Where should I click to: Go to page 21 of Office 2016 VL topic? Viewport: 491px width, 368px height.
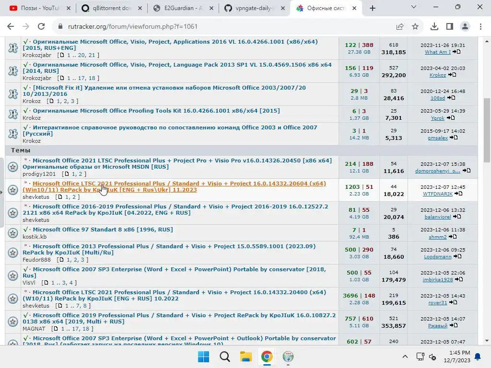pos(92,55)
